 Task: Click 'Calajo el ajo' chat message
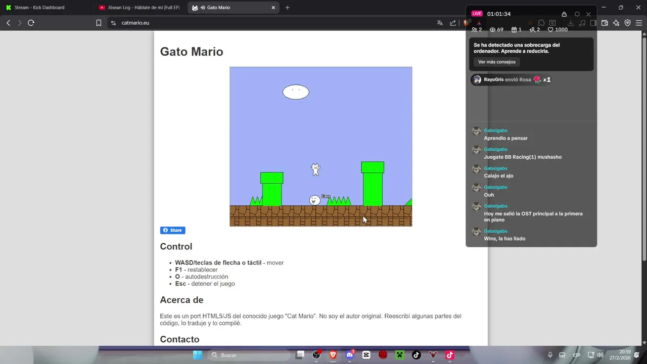(x=498, y=176)
